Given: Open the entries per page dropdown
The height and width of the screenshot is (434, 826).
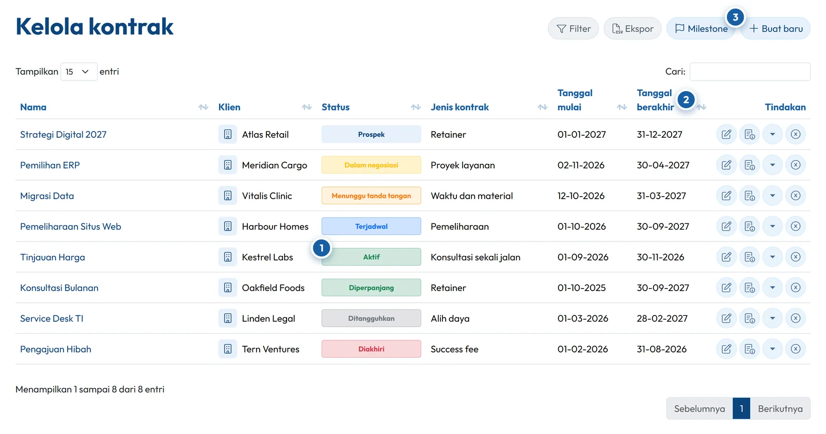Looking at the screenshot, I should pos(79,72).
